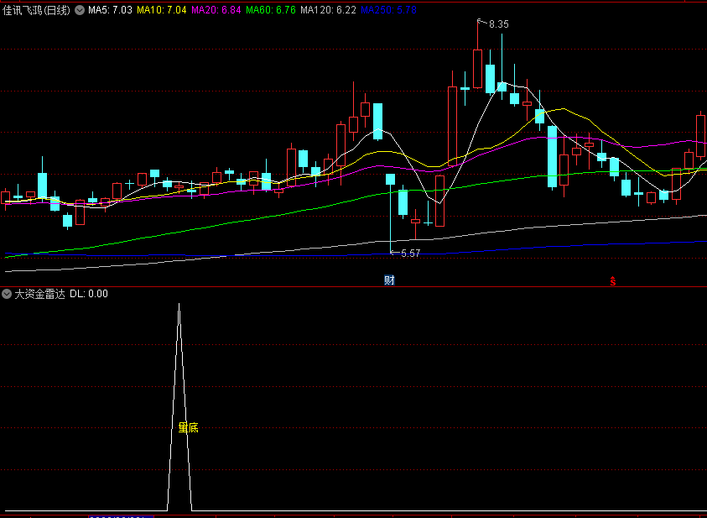Viewport: 707px width, 518px height.
Task: Click the blue MA250: 5.78 label
Action: (x=388, y=10)
